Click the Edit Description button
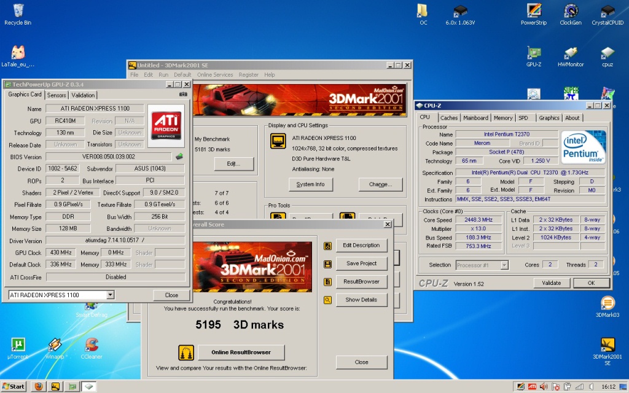 pyautogui.click(x=361, y=245)
